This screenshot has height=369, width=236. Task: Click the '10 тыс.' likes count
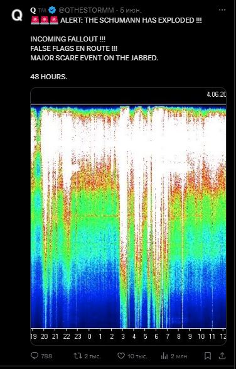(x=137, y=356)
